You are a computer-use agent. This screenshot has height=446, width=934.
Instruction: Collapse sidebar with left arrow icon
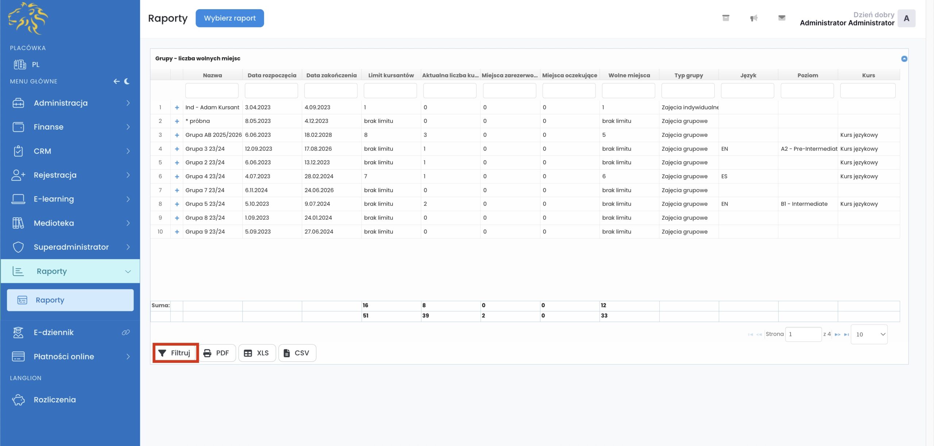coord(116,81)
